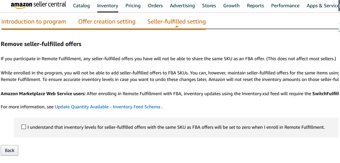Open the Growth menu

coord(231,6)
